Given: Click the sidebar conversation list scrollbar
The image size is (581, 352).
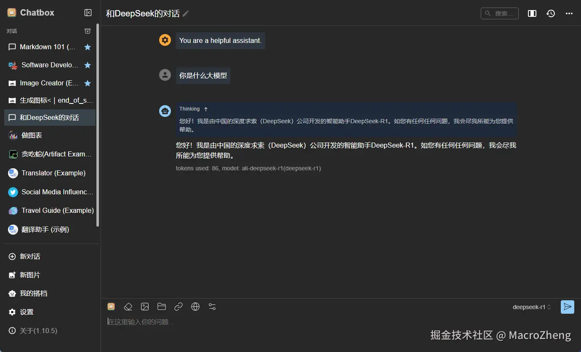Looking at the screenshot, I should 98,125.
